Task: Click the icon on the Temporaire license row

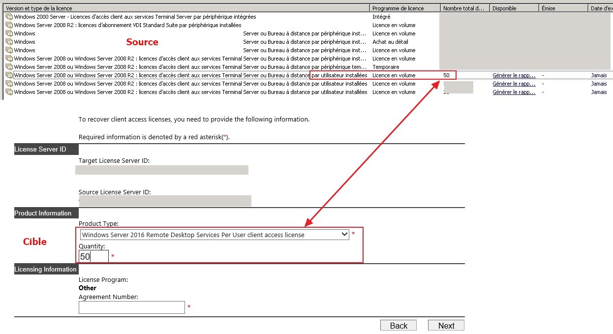Action: pyautogui.click(x=9, y=66)
